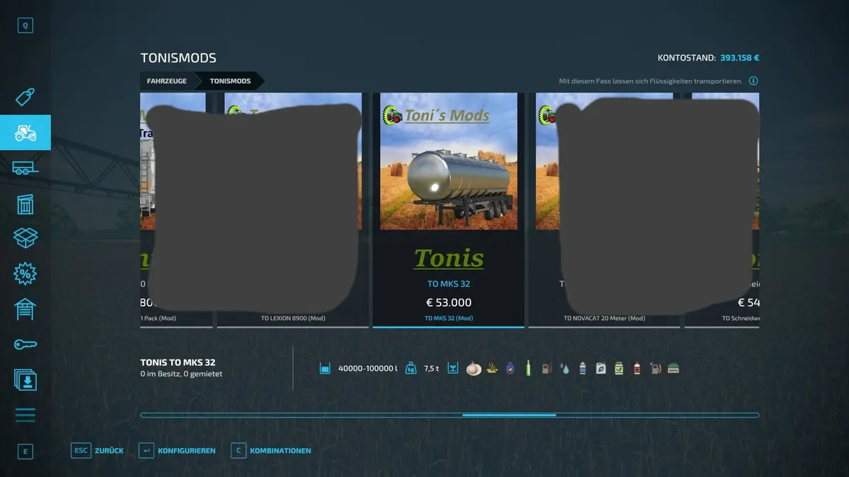Click the brown fuel pump fill icon
Viewport: 849px width, 477px height.
546,368
